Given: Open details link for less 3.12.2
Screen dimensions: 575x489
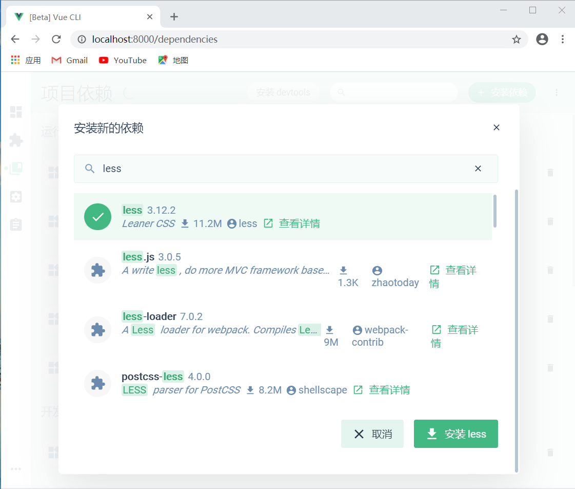Looking at the screenshot, I should [292, 223].
